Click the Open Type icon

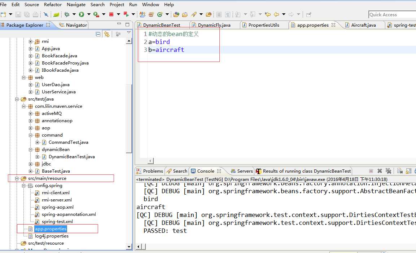[176, 14]
